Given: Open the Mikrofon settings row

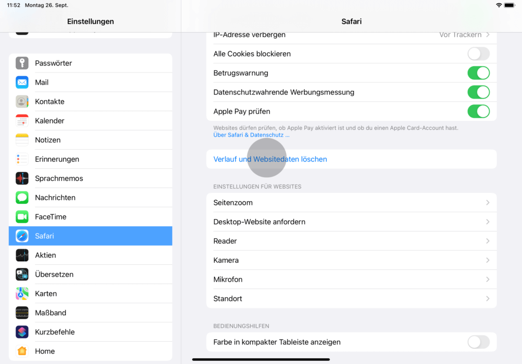Looking at the screenshot, I should coord(351,280).
